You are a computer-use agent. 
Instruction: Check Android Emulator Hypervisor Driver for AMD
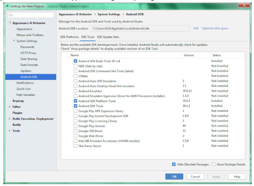[75, 96]
